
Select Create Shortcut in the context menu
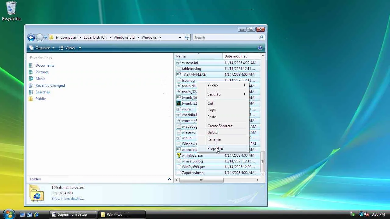pyautogui.click(x=223, y=126)
